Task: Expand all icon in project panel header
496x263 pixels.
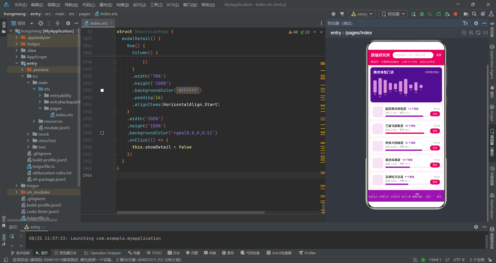Action: click(49, 23)
